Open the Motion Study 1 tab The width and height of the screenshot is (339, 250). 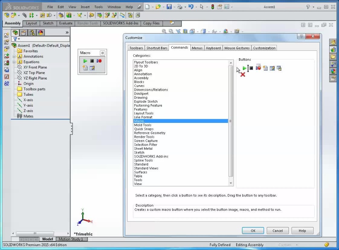point(71,239)
